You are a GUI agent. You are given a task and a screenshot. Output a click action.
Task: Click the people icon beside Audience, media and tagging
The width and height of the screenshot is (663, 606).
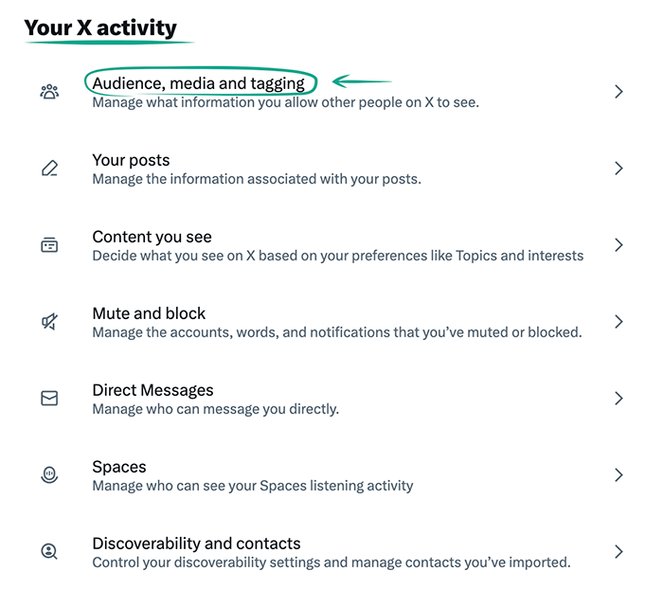point(49,92)
